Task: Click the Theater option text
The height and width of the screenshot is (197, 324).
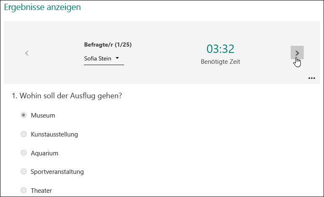Action: tap(41, 191)
